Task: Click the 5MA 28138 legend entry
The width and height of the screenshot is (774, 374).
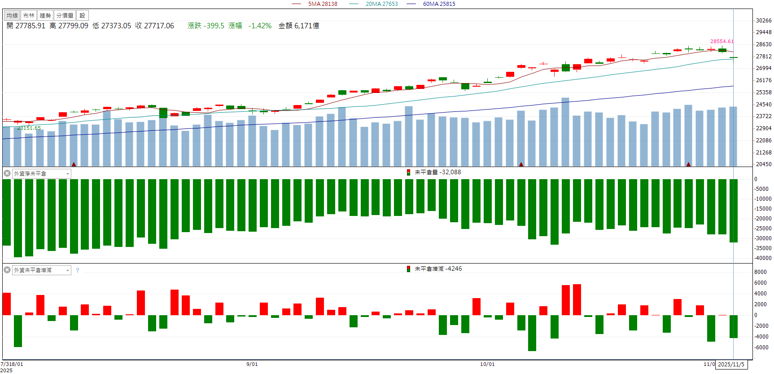Action: tap(315, 4)
